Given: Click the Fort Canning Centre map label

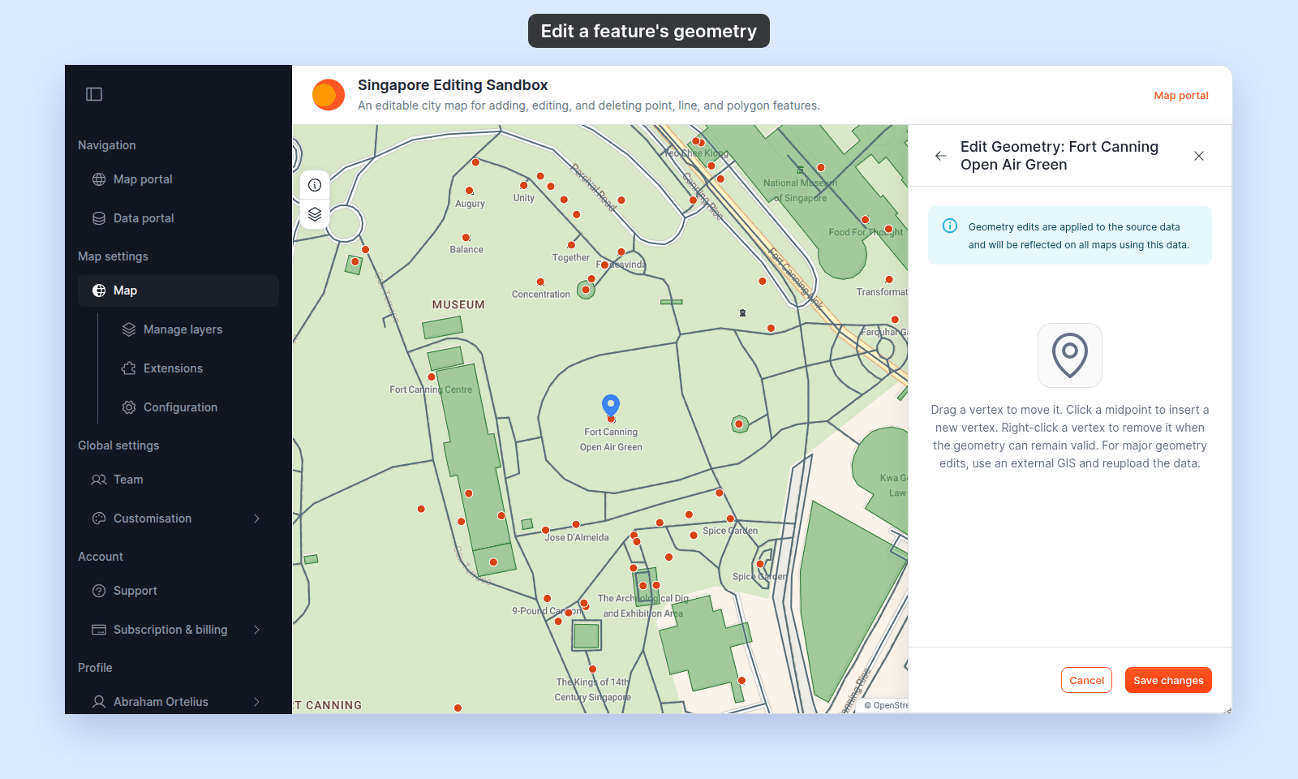Looking at the screenshot, I should pos(431,389).
